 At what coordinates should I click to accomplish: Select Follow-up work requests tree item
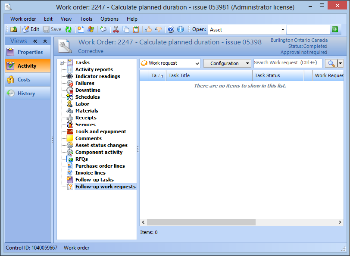click(x=105, y=187)
